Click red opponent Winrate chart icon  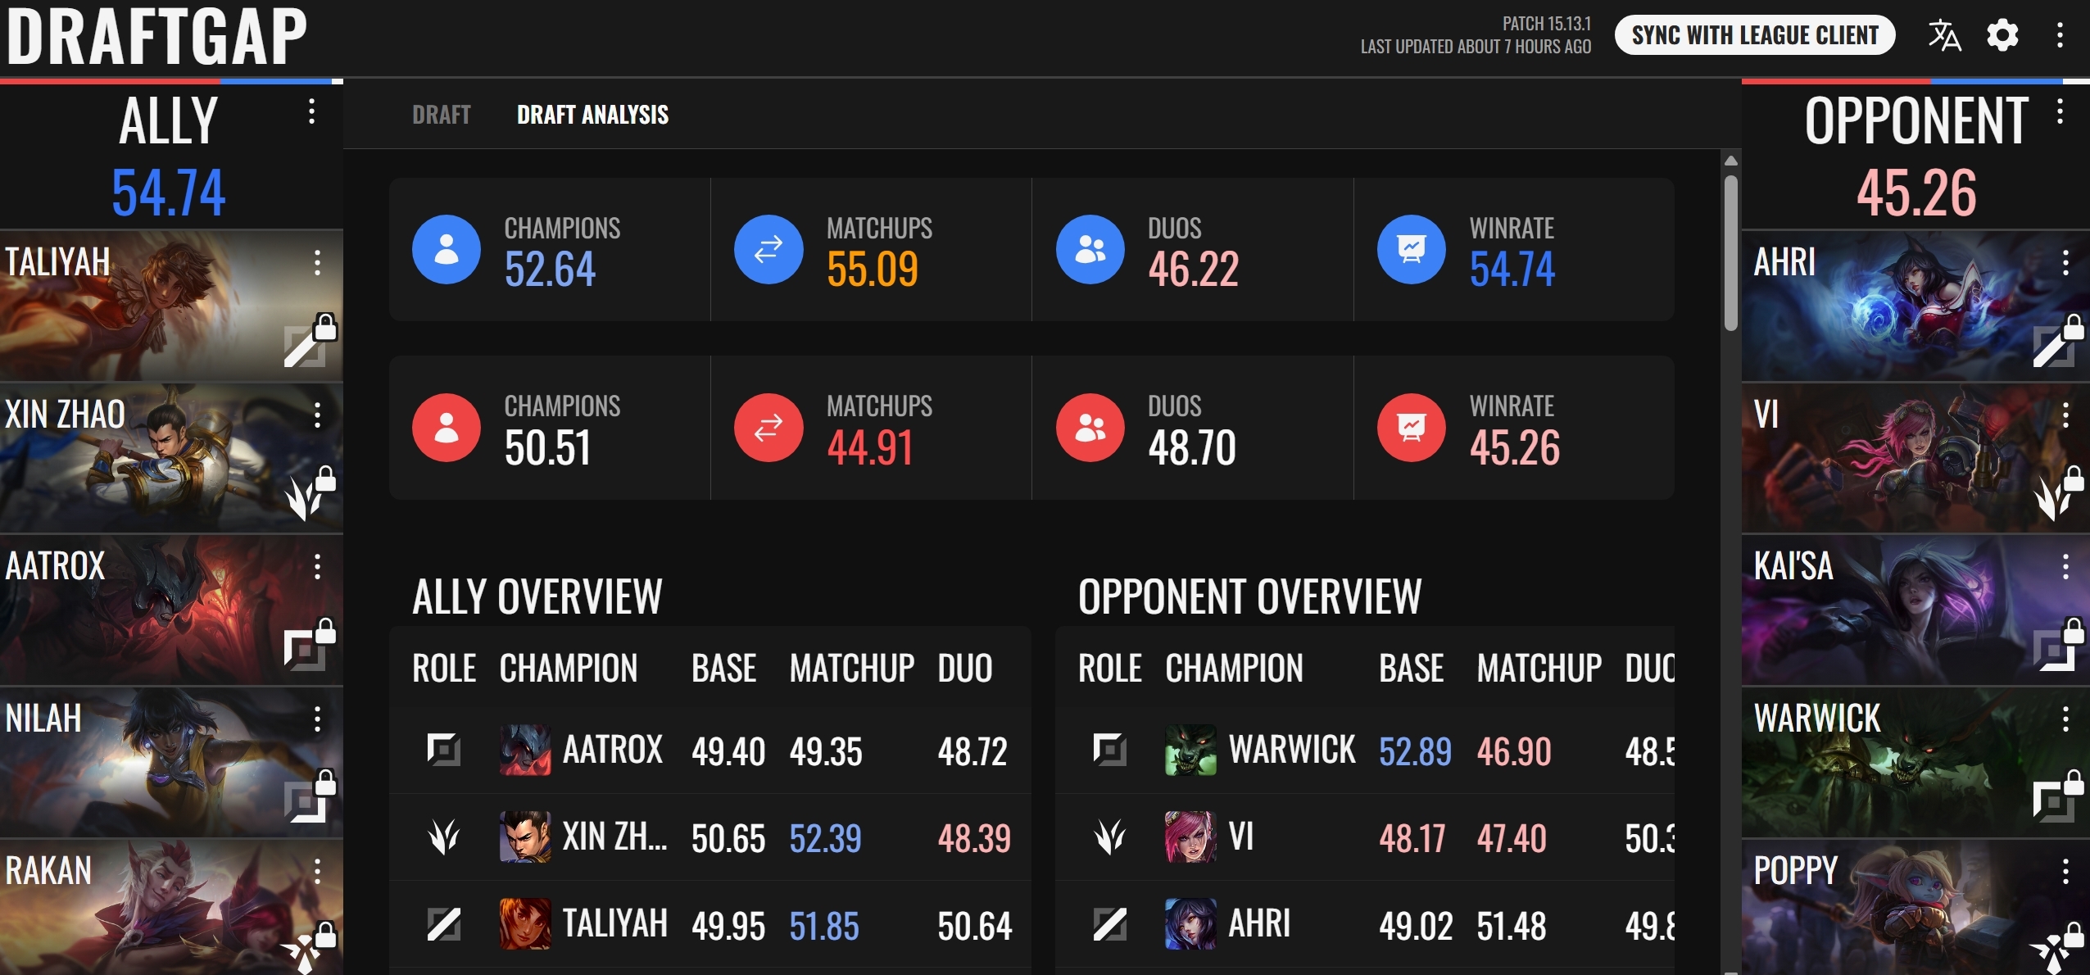1411,428
